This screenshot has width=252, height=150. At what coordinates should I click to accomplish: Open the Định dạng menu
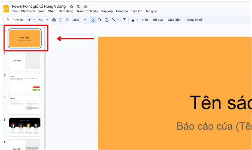(66, 11)
